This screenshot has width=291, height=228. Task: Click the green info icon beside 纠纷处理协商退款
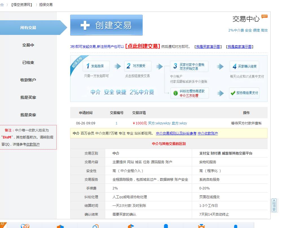tap(175, 93)
